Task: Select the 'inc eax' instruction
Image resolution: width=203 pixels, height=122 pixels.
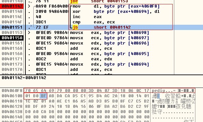Action: click(87, 17)
